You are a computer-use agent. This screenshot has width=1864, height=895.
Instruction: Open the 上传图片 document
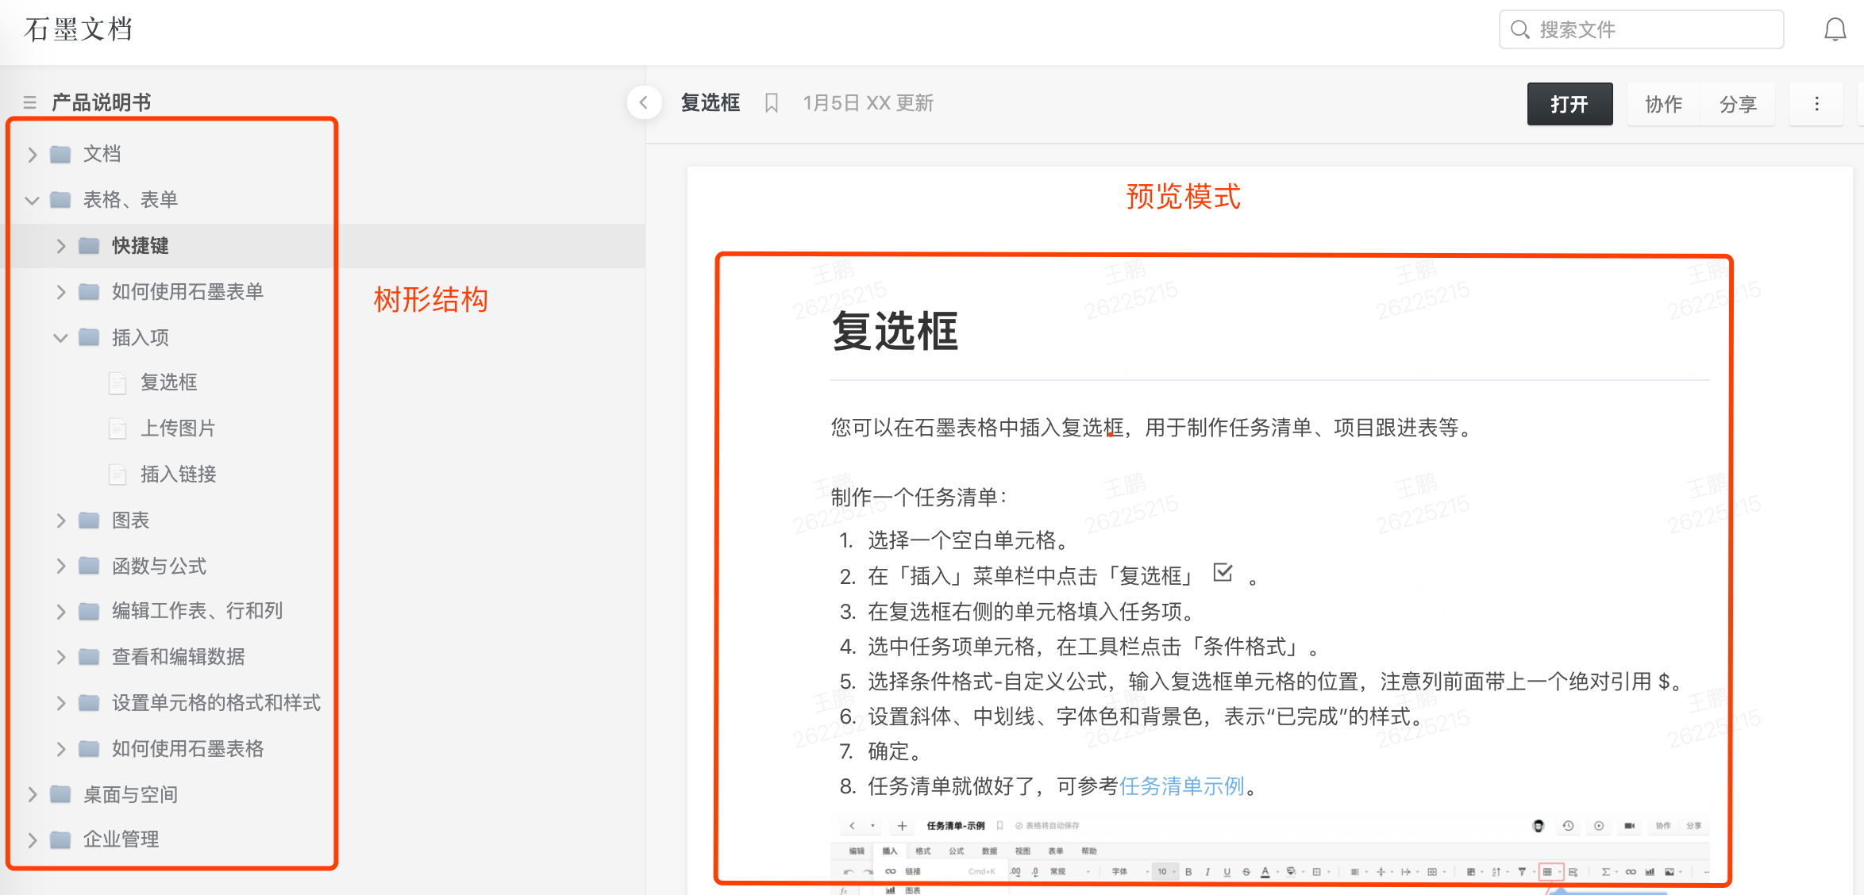(178, 428)
